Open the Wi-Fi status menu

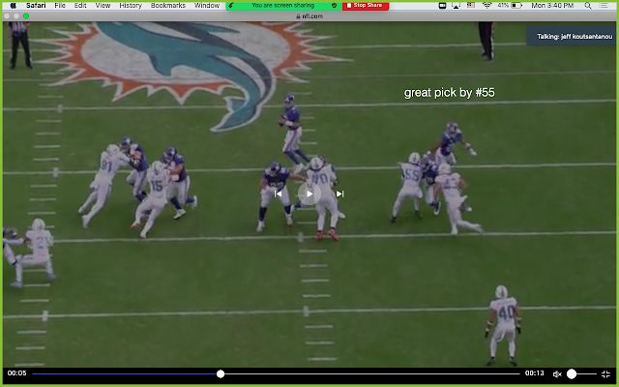[x=486, y=5]
